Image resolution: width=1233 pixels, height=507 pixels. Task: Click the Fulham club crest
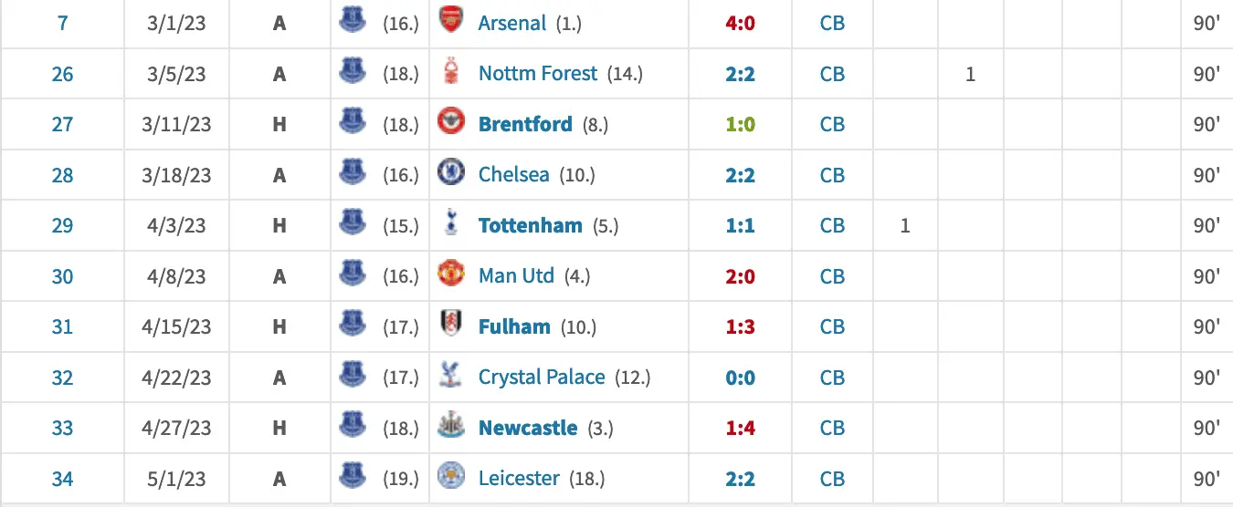[451, 326]
